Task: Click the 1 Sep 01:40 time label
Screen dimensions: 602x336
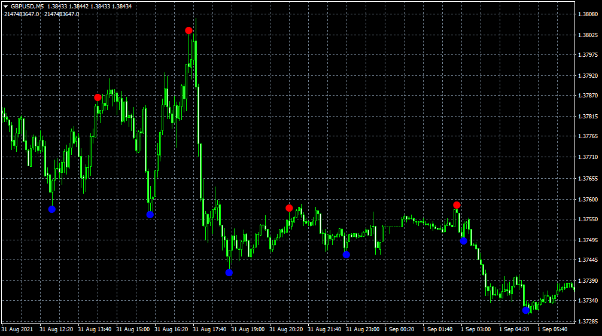Action: (437, 329)
